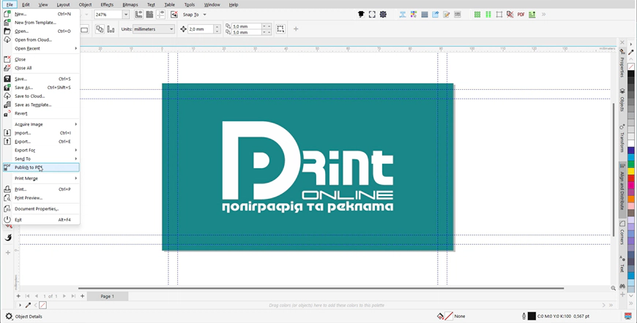Click the crop marks frame toolbar icon
637x323 pixels.
(499, 15)
